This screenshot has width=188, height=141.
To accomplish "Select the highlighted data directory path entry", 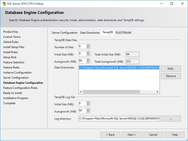I will pos(119,68).
